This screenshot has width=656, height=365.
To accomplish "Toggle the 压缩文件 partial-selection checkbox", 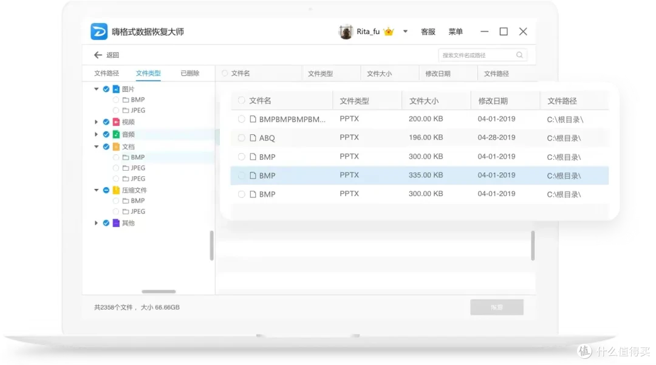I will click(106, 190).
